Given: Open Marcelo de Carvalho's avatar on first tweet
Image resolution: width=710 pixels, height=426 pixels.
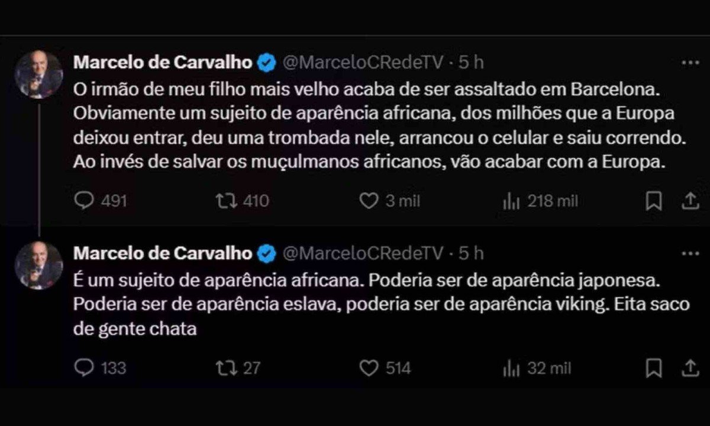Looking at the screenshot, I should coord(40,75).
